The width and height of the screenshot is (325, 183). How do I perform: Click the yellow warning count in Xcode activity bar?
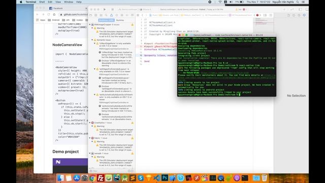[x=238, y=9]
